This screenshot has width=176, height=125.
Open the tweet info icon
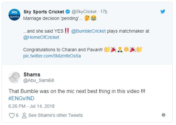(x=164, y=115)
